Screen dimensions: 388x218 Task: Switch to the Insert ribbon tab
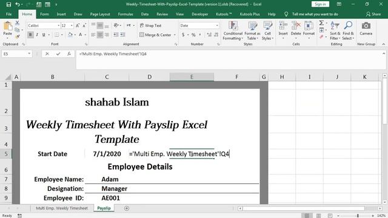(x=61, y=14)
